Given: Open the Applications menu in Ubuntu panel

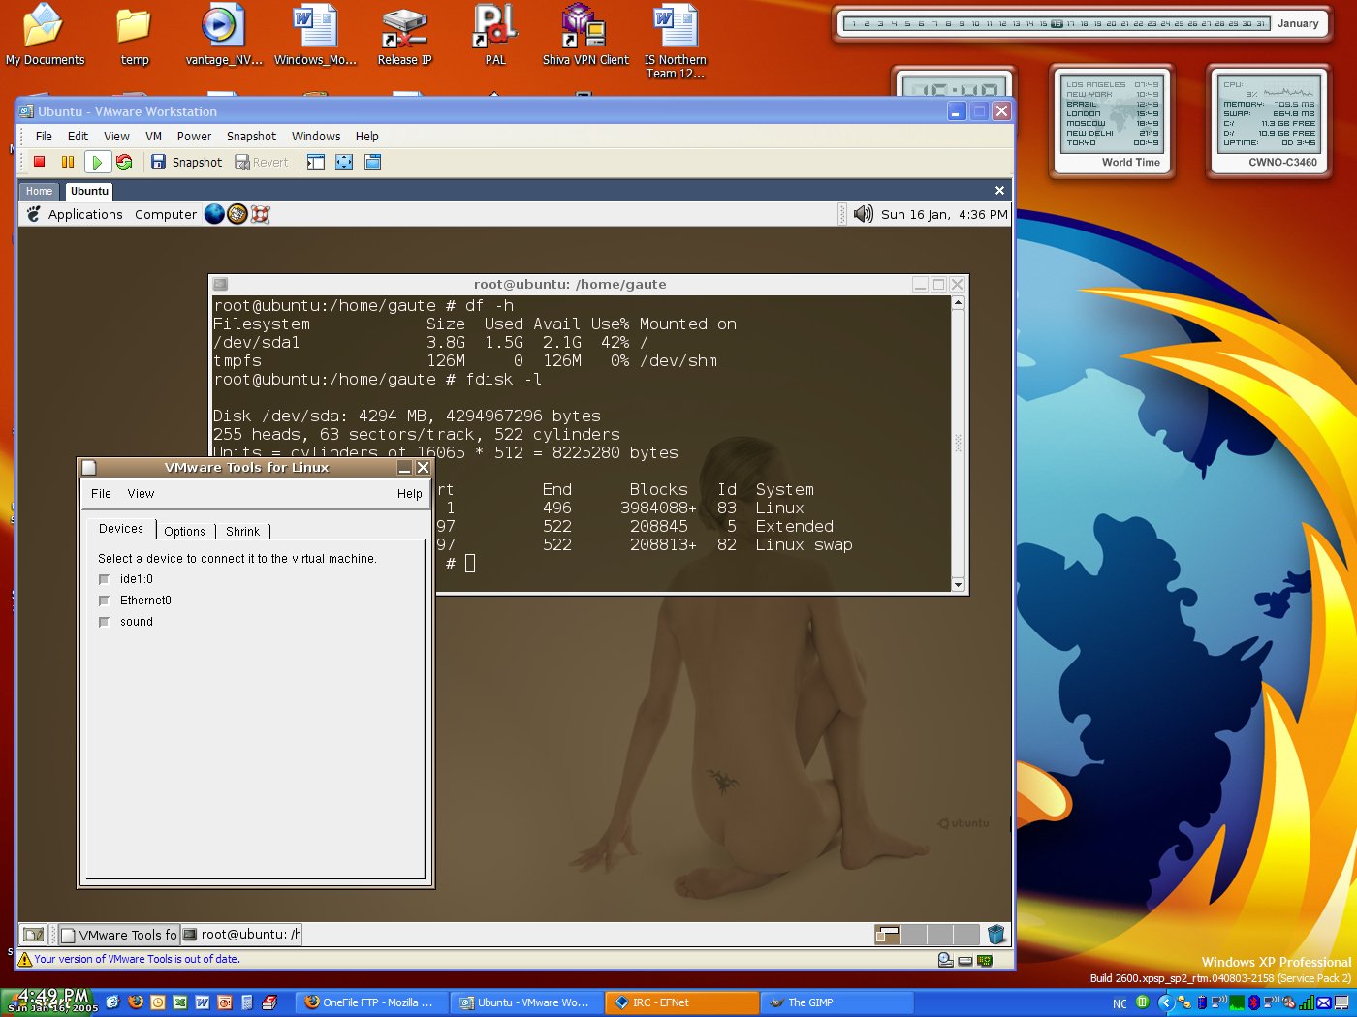Looking at the screenshot, I should pos(85,214).
